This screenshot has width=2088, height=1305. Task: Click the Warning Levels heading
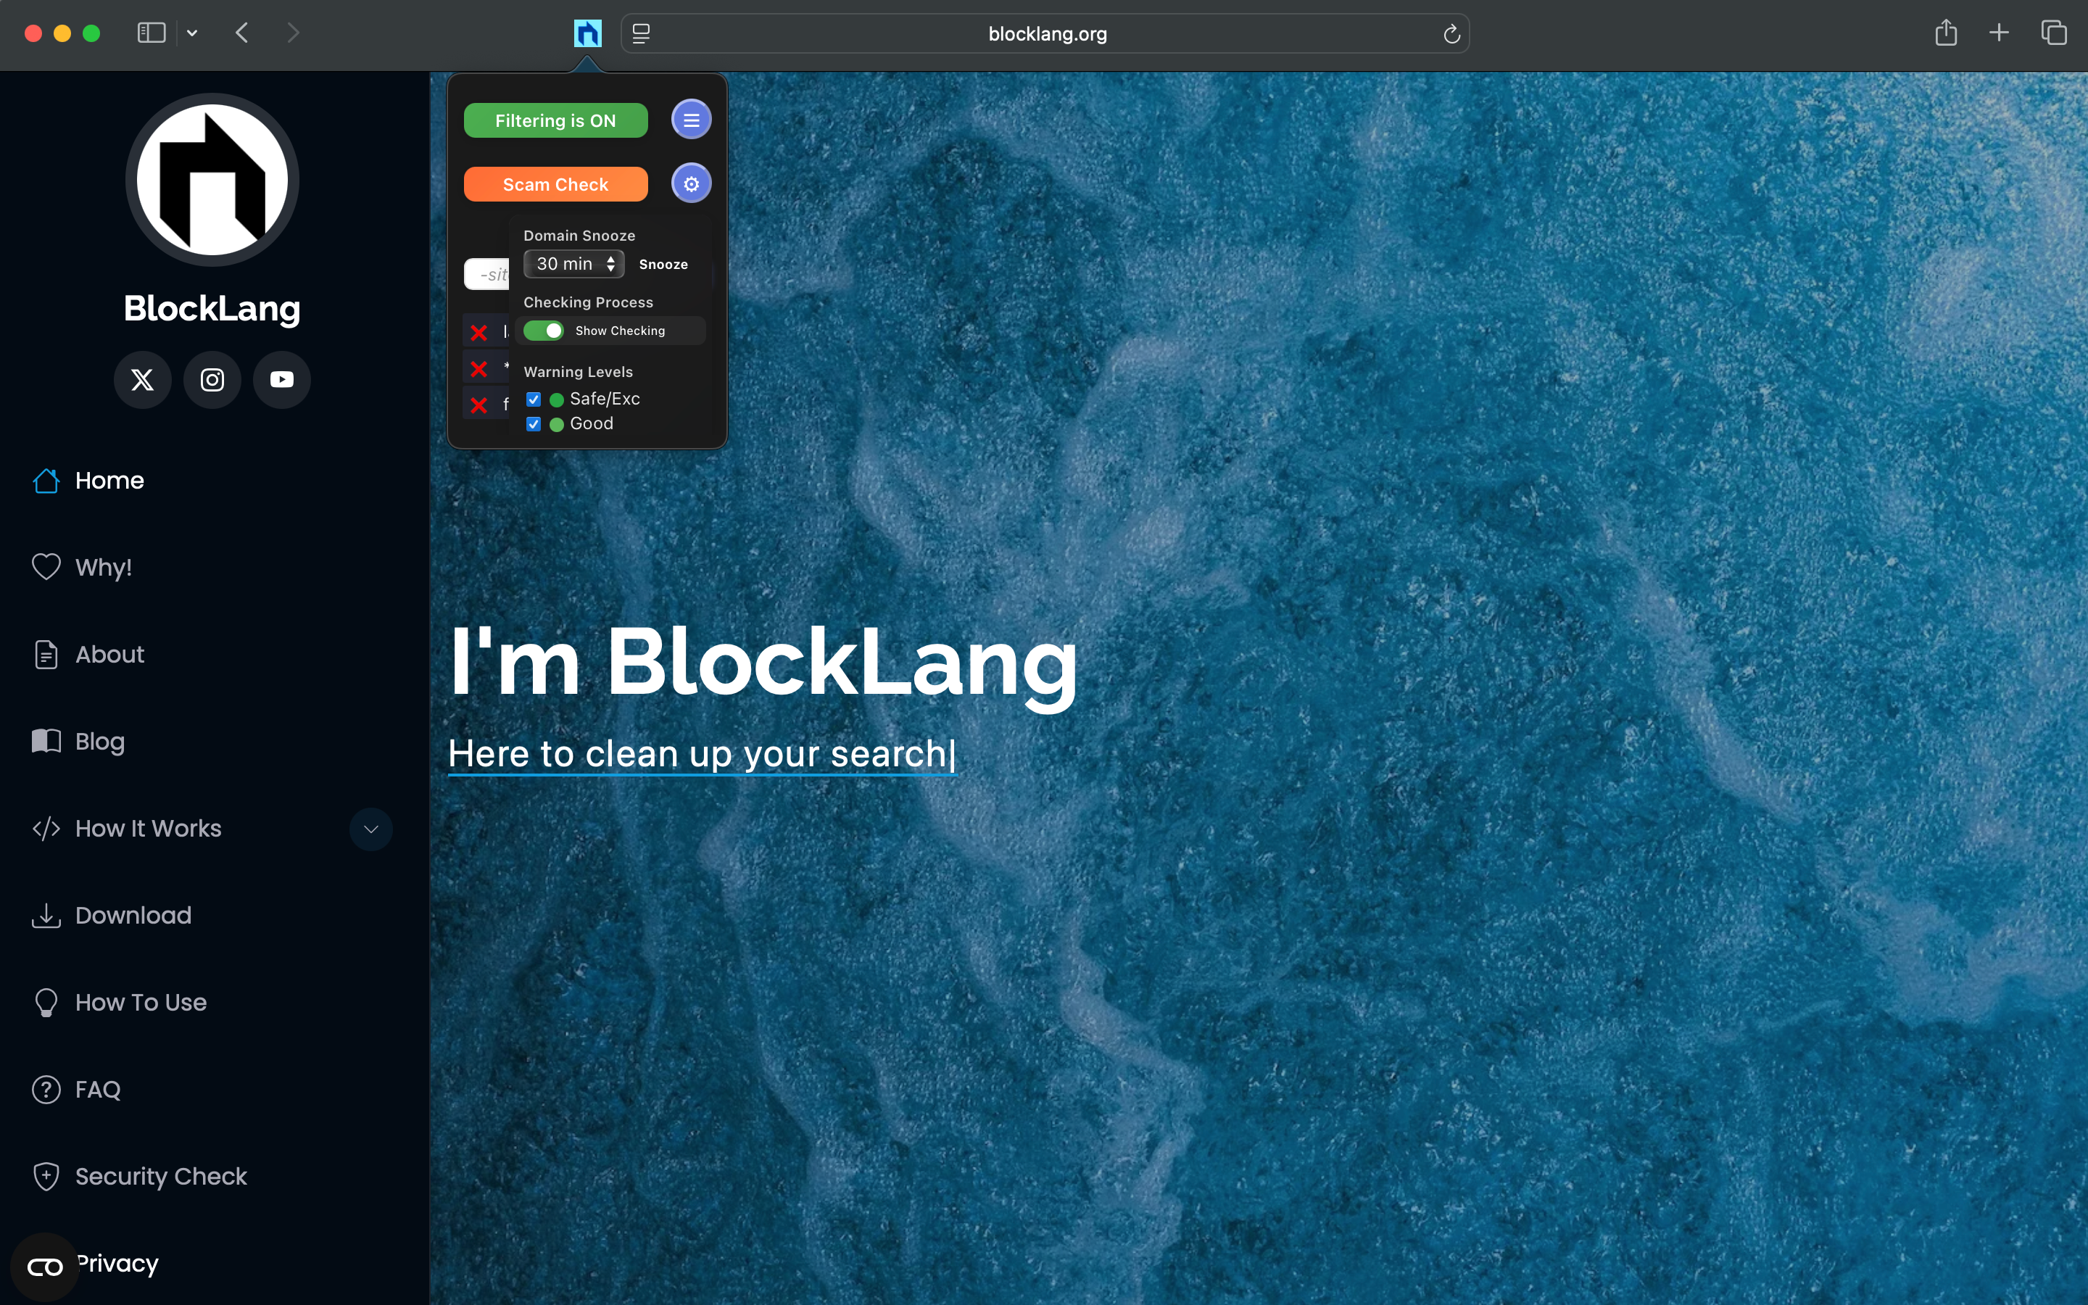coord(578,372)
